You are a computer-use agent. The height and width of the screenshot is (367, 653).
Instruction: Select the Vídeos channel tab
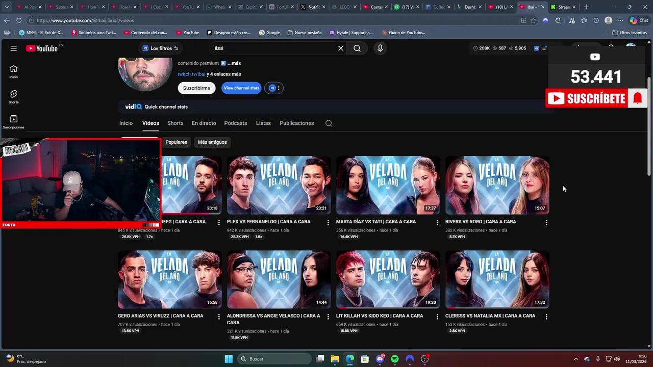tap(150, 123)
